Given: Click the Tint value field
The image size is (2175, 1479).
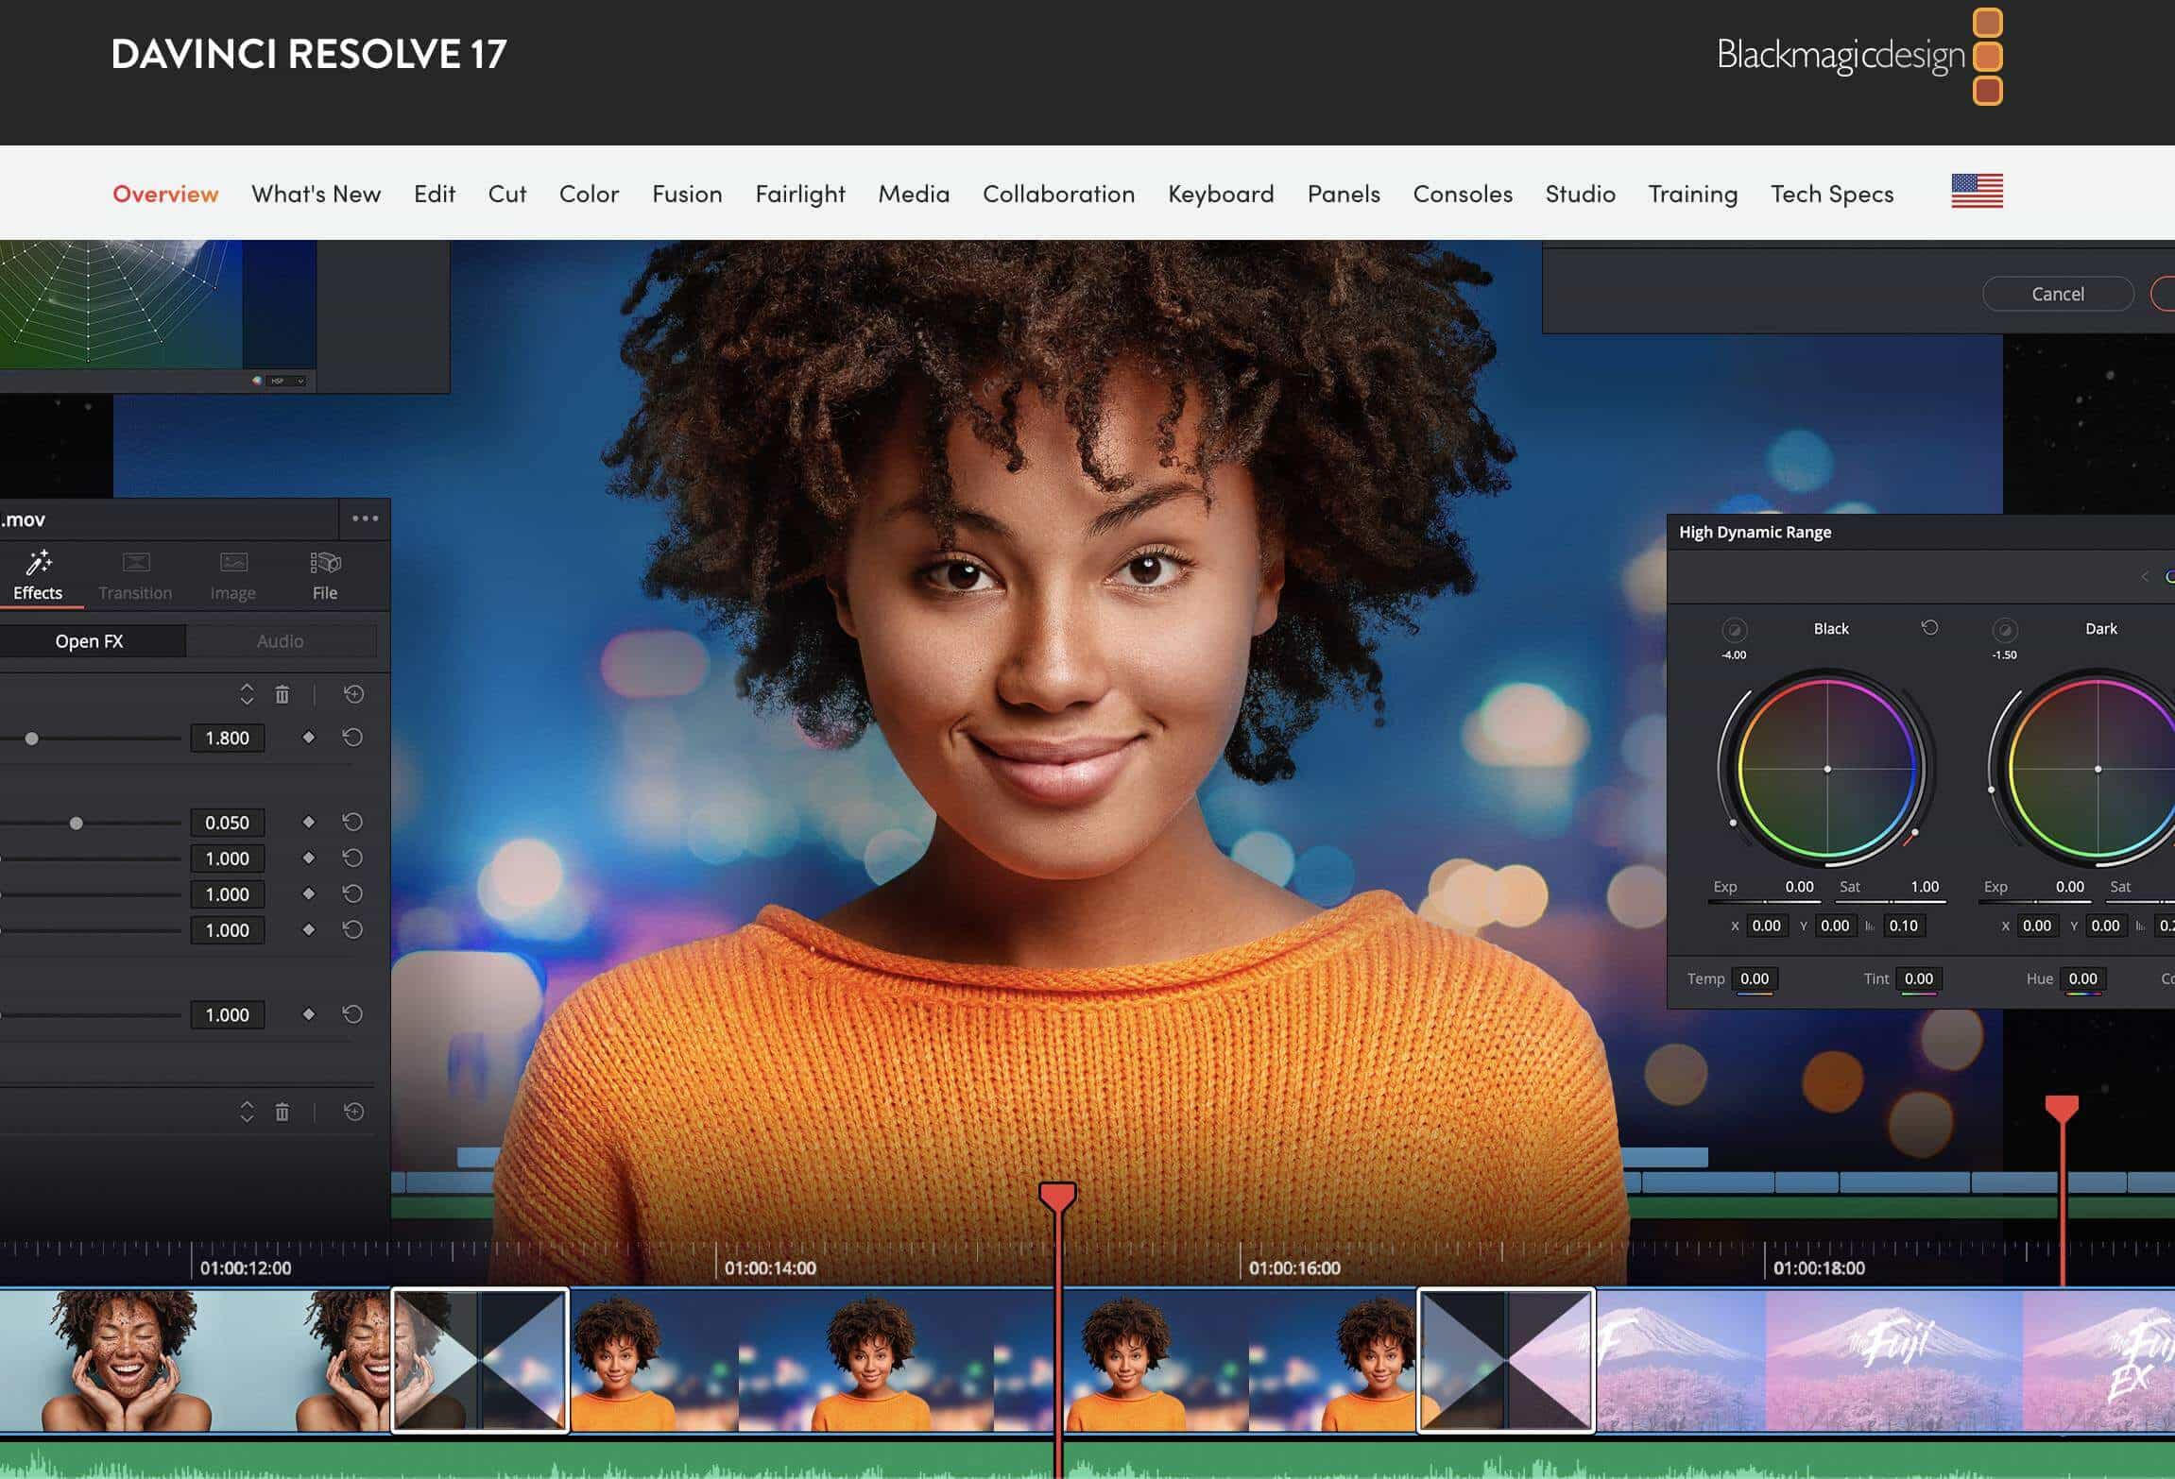Looking at the screenshot, I should tap(1918, 979).
